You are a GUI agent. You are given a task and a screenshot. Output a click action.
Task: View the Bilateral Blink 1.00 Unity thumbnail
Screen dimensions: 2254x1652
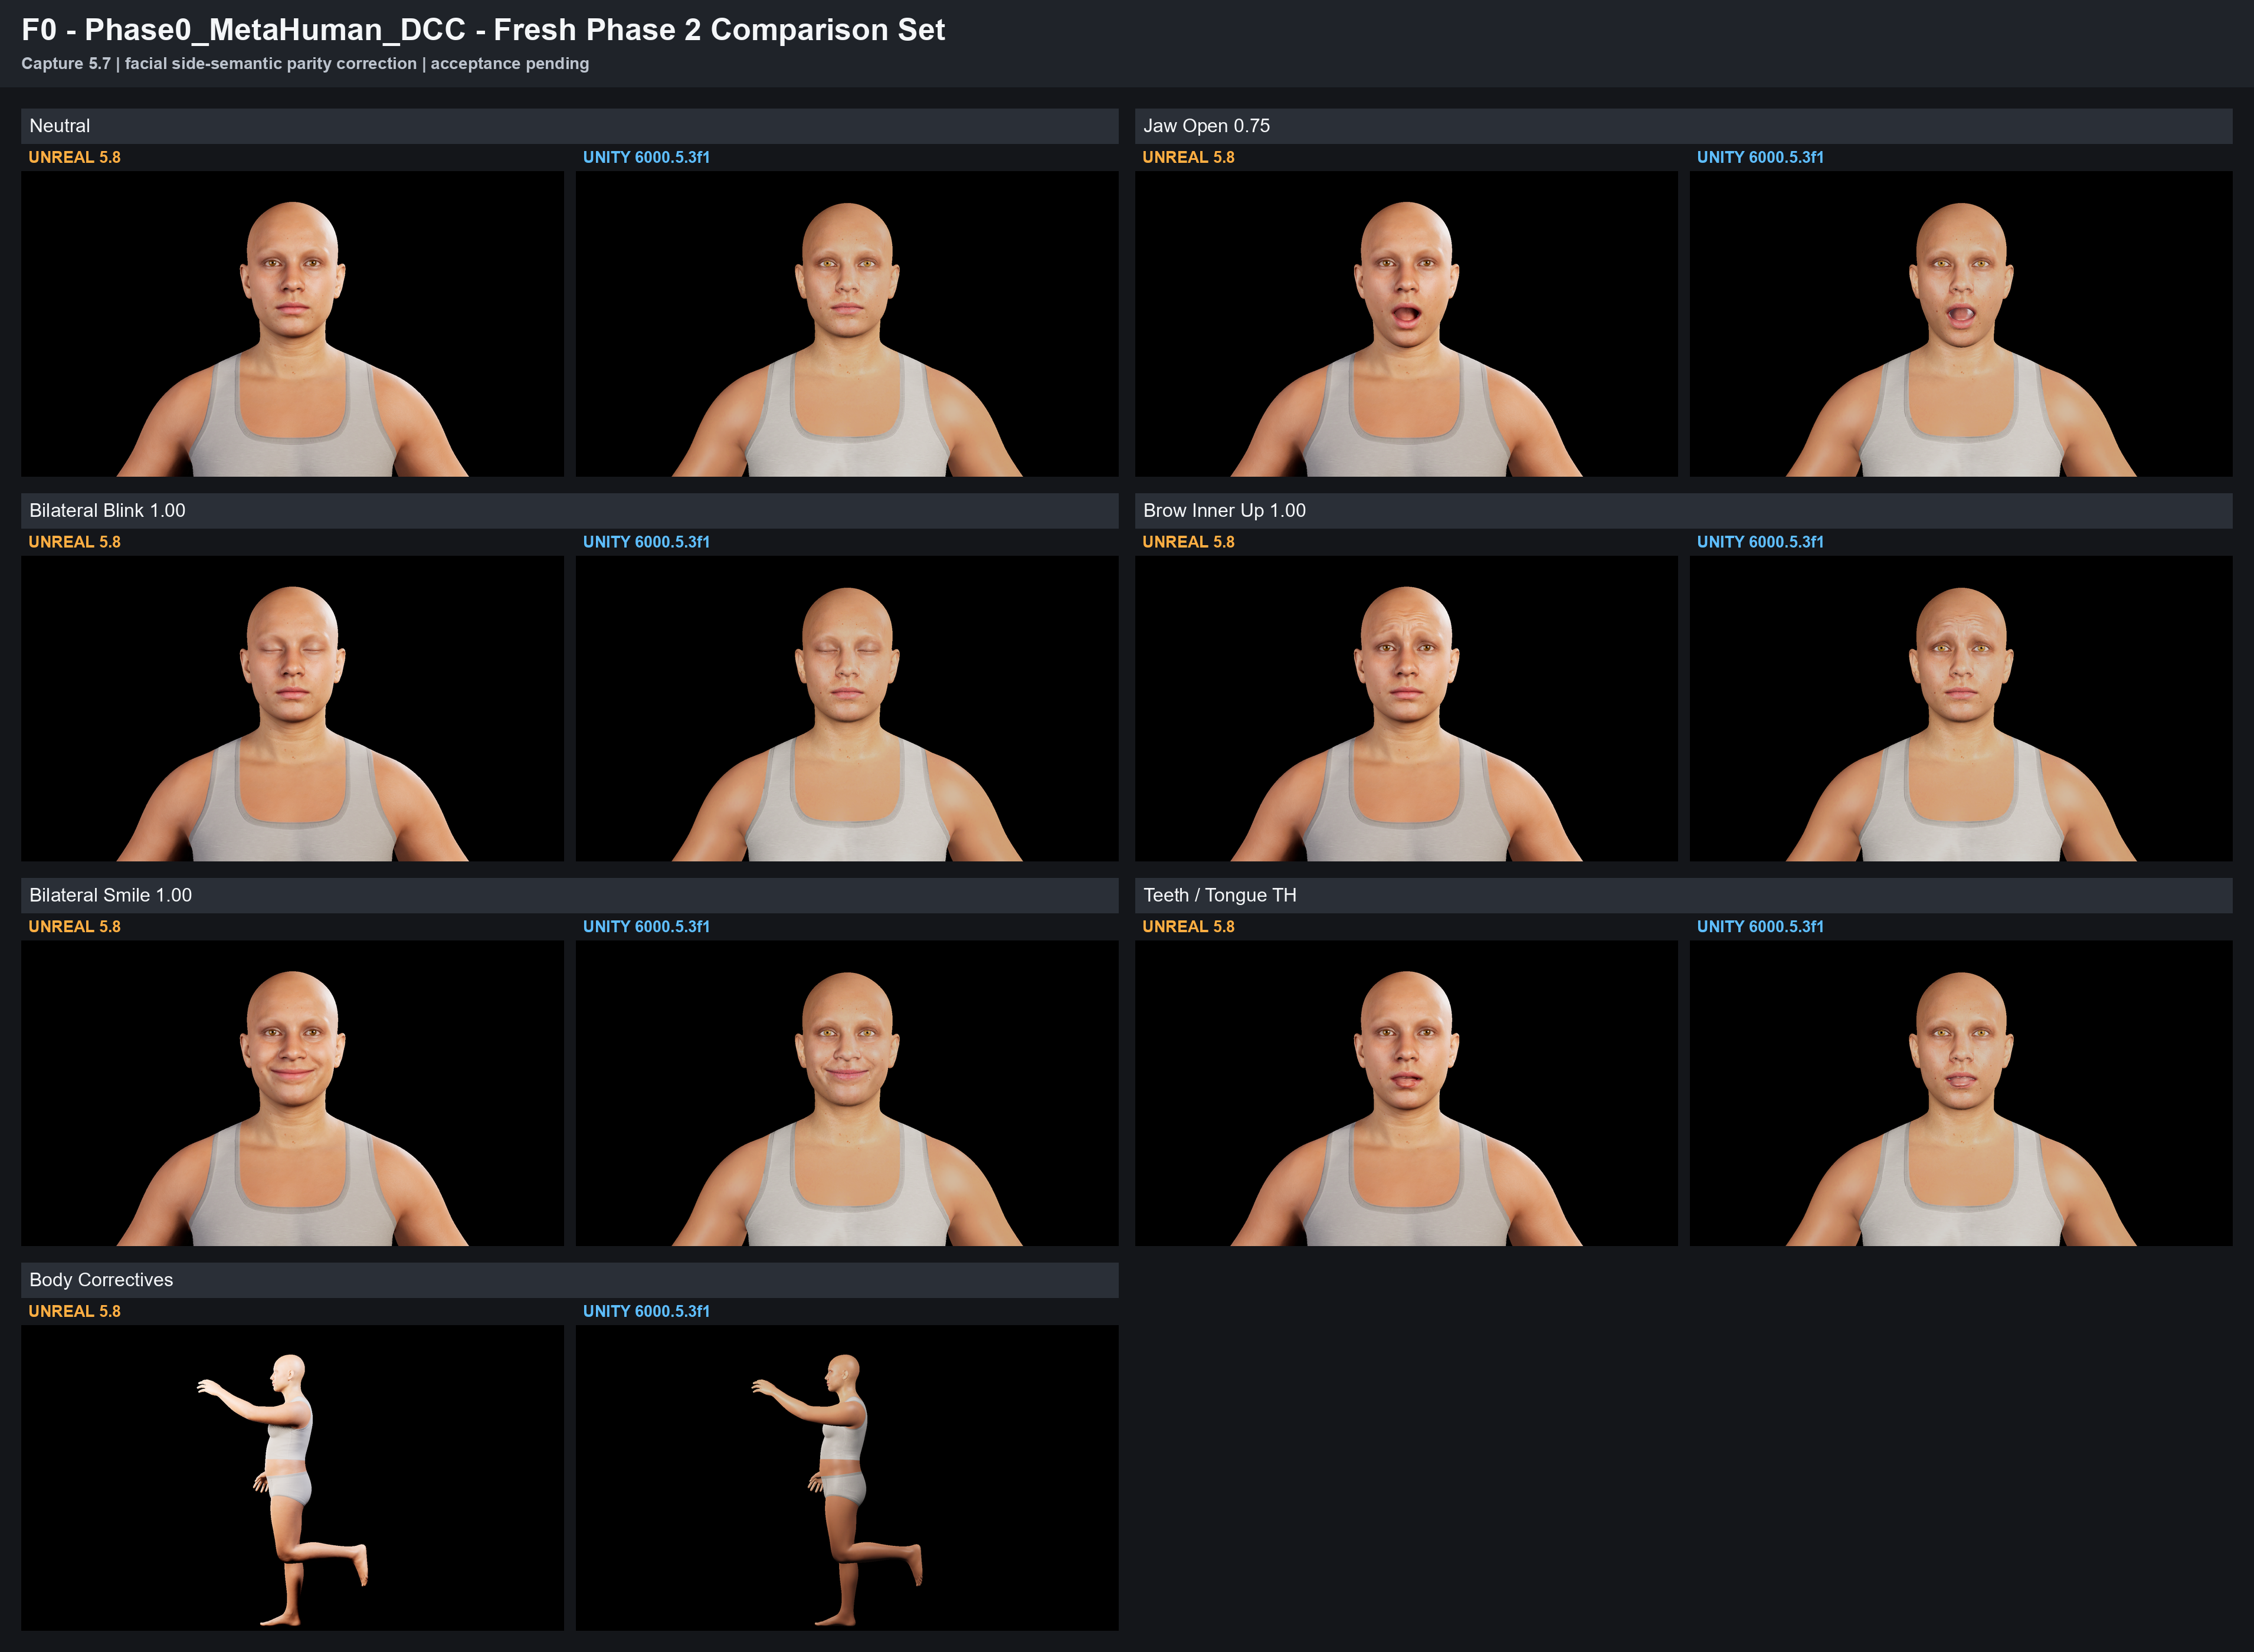point(847,709)
